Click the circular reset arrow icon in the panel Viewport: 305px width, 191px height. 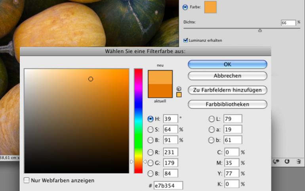(x=287, y=161)
